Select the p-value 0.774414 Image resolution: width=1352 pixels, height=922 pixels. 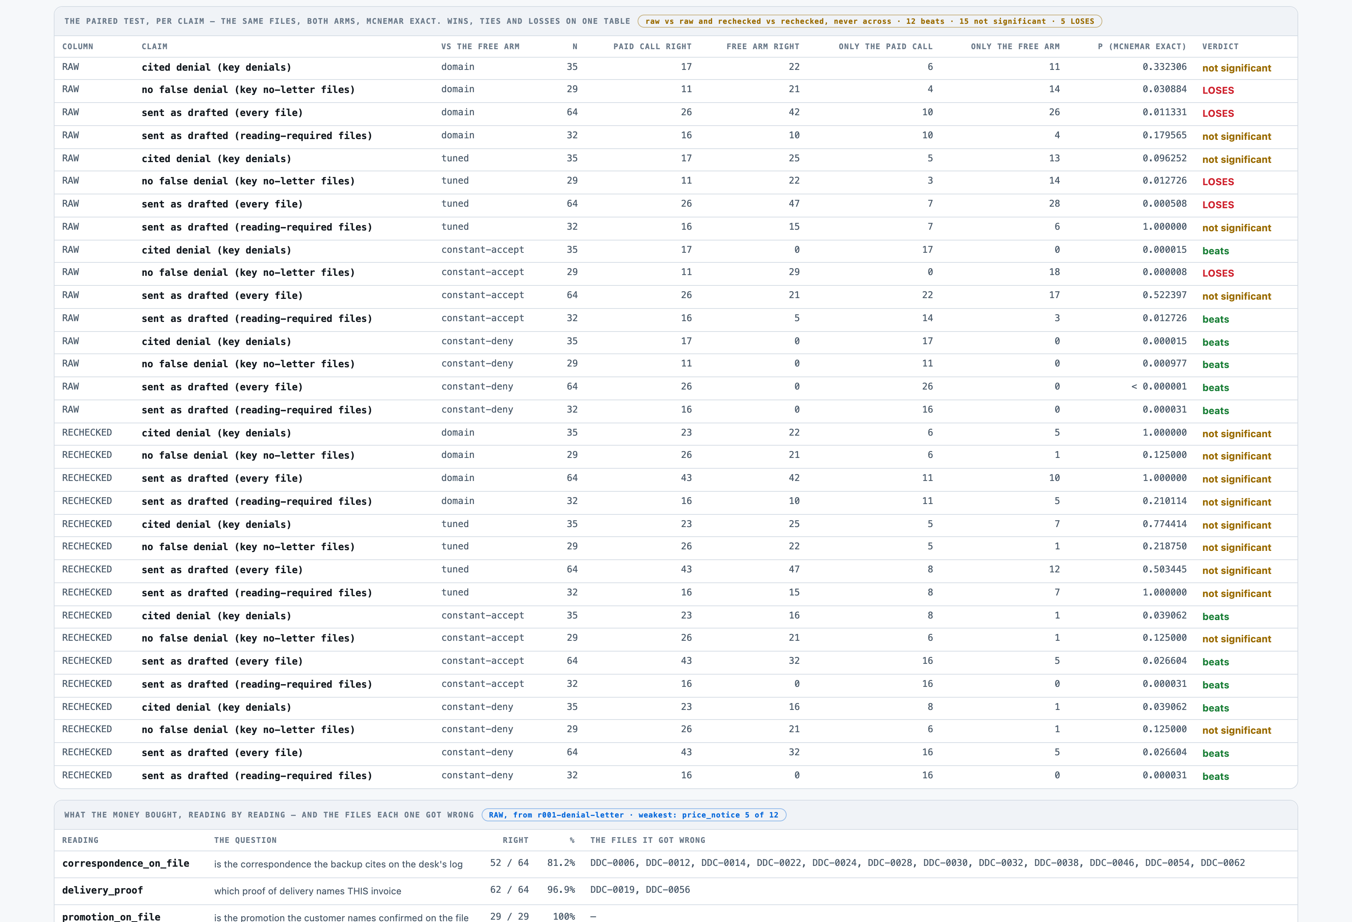click(x=1164, y=524)
